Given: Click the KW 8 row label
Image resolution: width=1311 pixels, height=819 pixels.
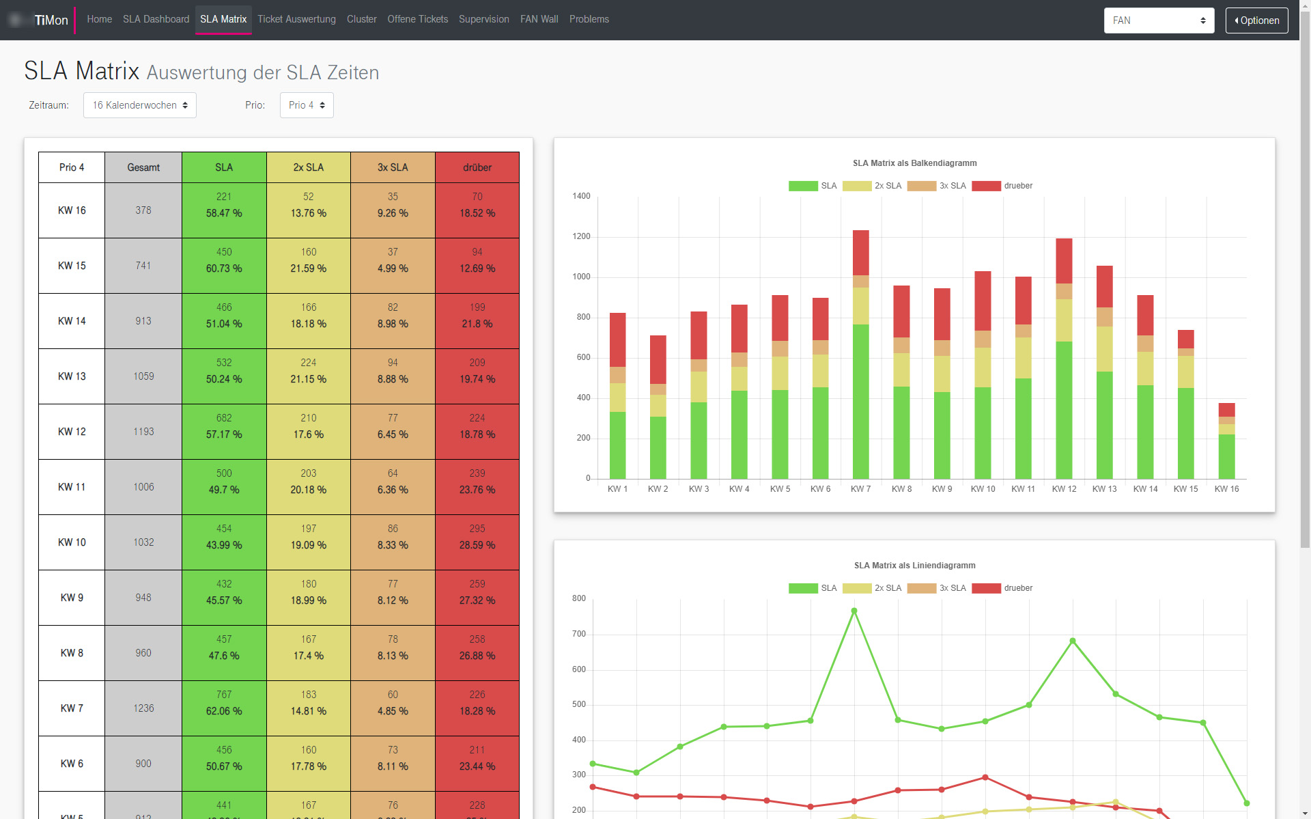Looking at the screenshot, I should pos(72,653).
